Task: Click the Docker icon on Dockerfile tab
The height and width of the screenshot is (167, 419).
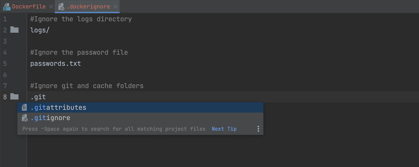Action: pos(7,7)
